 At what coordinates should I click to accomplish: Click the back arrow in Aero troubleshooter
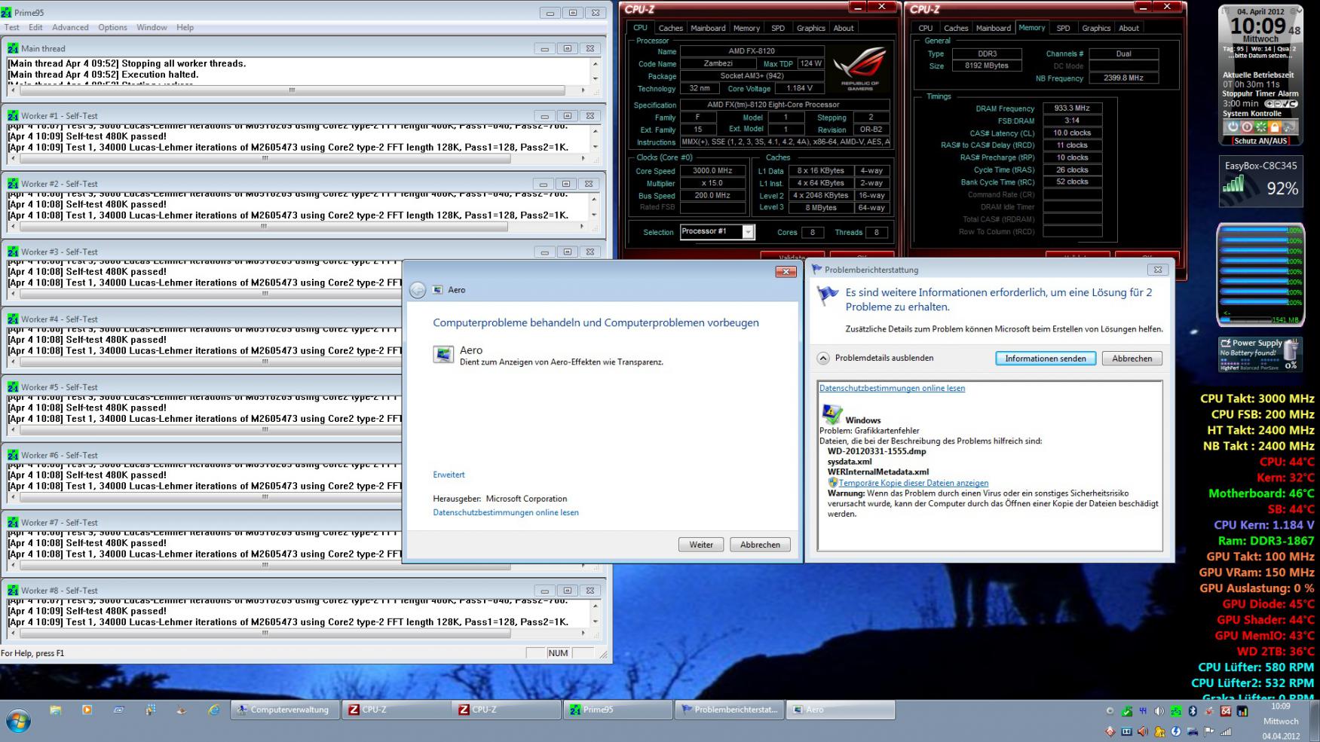pyautogui.click(x=418, y=290)
